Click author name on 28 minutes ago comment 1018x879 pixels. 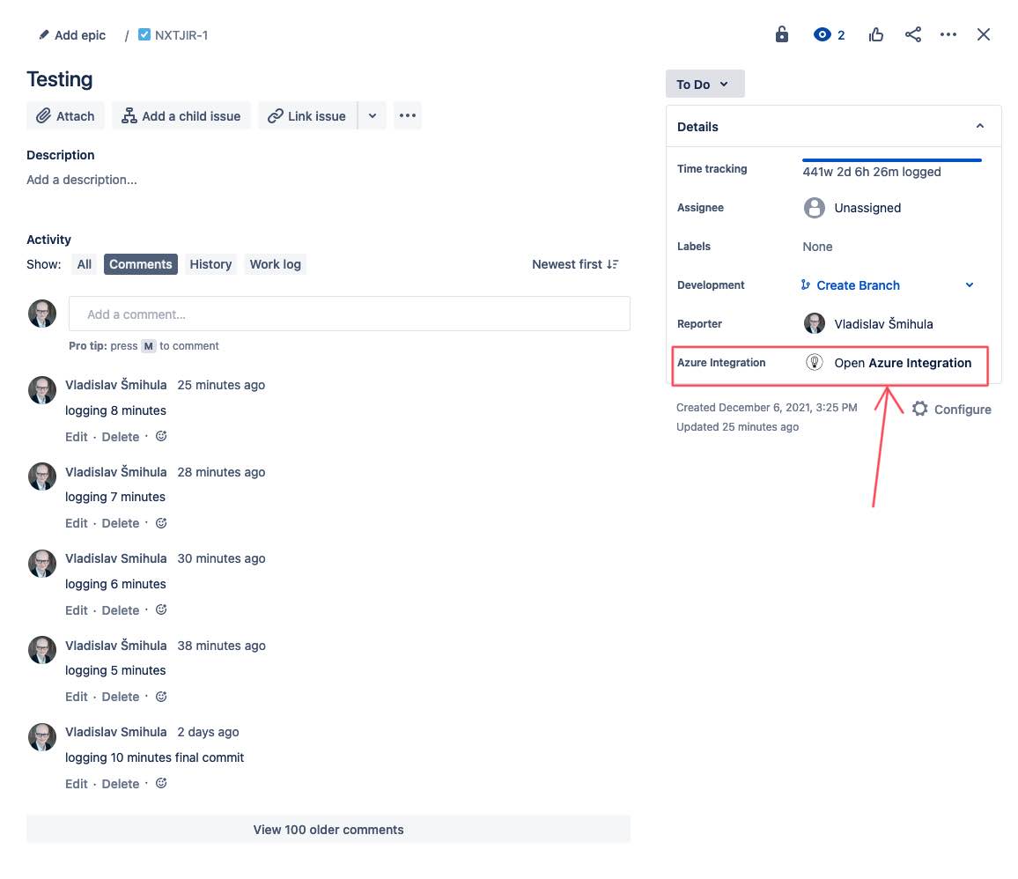115,472
